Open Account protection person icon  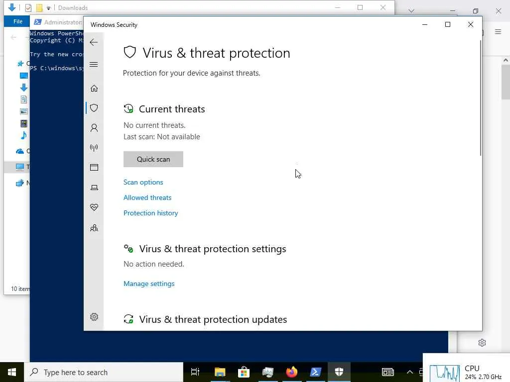pos(94,128)
